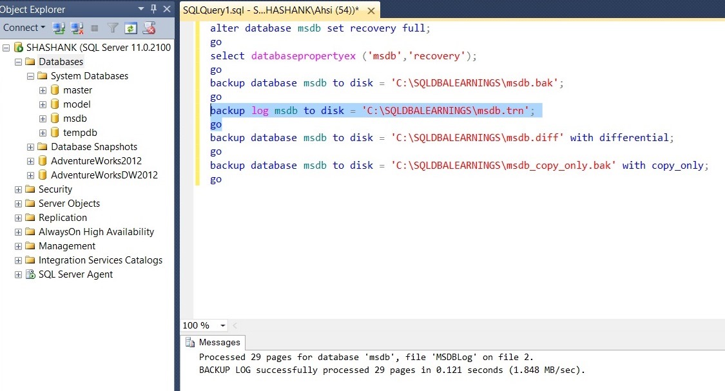This screenshot has width=725, height=391.
Task: Click the green Refresh icon
Action: 131,28
